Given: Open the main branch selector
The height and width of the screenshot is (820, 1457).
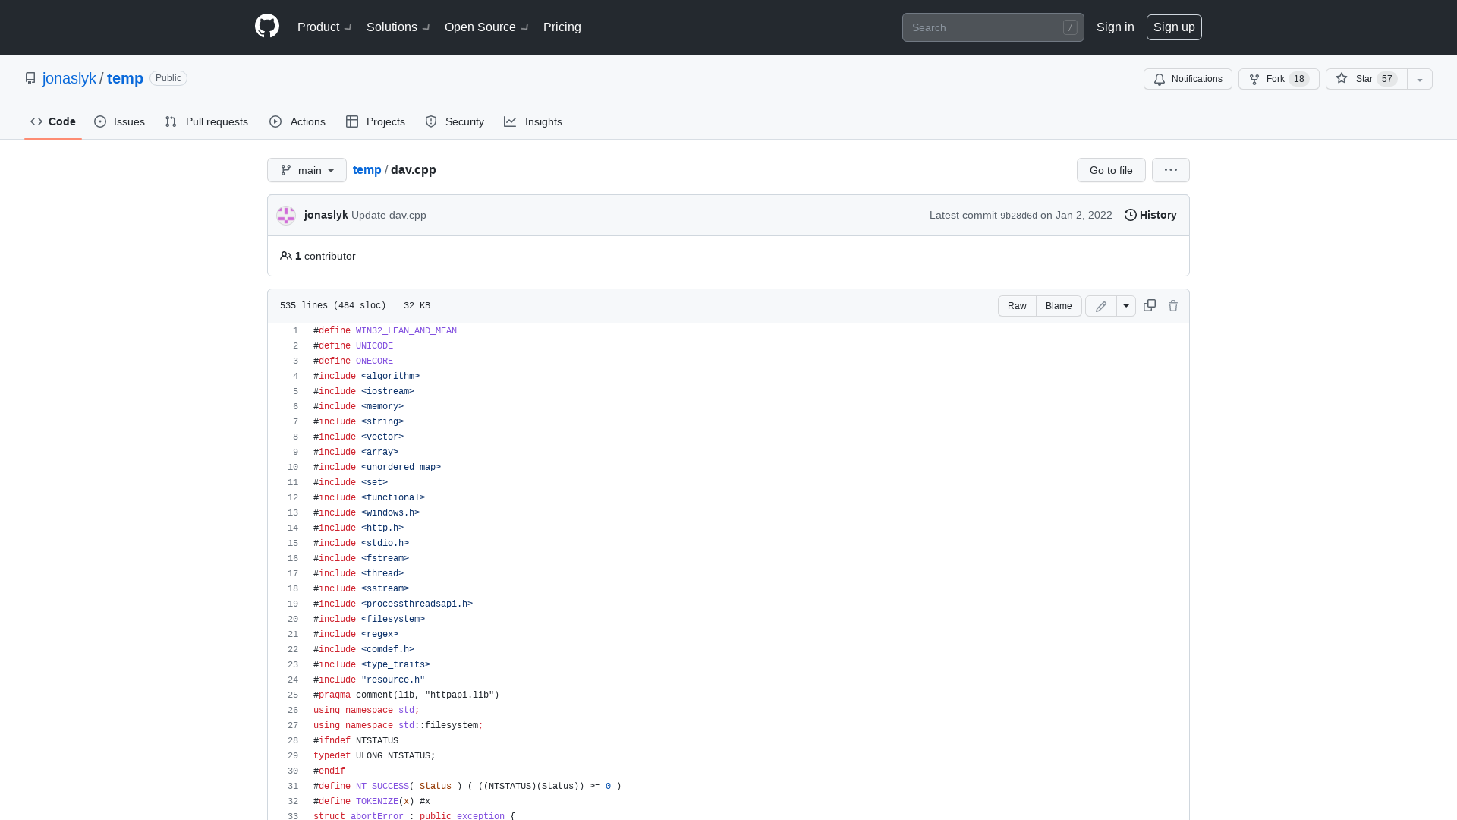Looking at the screenshot, I should [307, 170].
